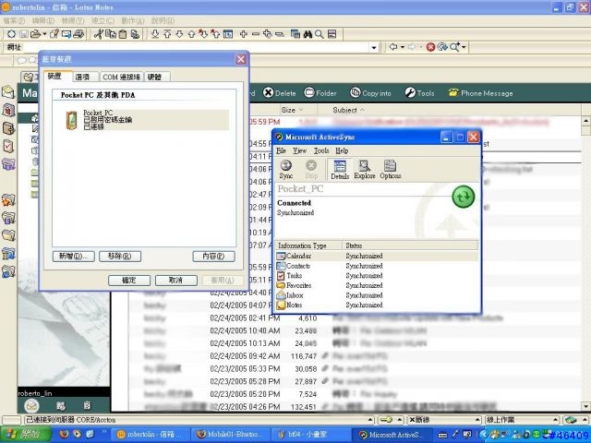Click the printer icon in Notes toolbar
Viewport: 591px width, 443px height.
click(78, 34)
